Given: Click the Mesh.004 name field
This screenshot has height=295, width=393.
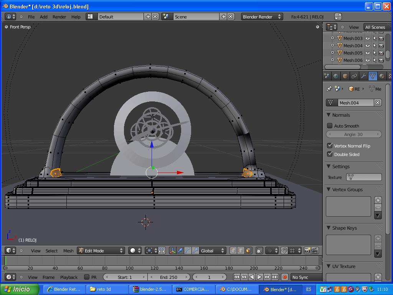Looking at the screenshot, I should coord(355,103).
